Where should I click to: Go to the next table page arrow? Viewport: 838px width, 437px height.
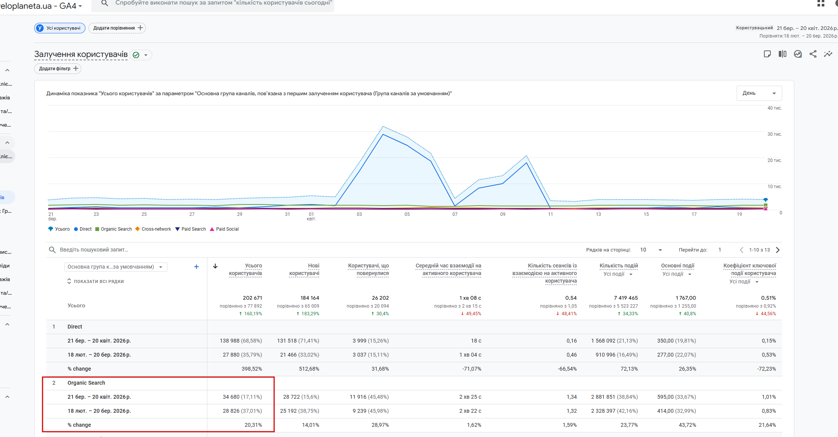tap(778, 250)
